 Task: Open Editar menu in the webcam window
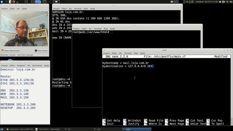pos(12,9)
